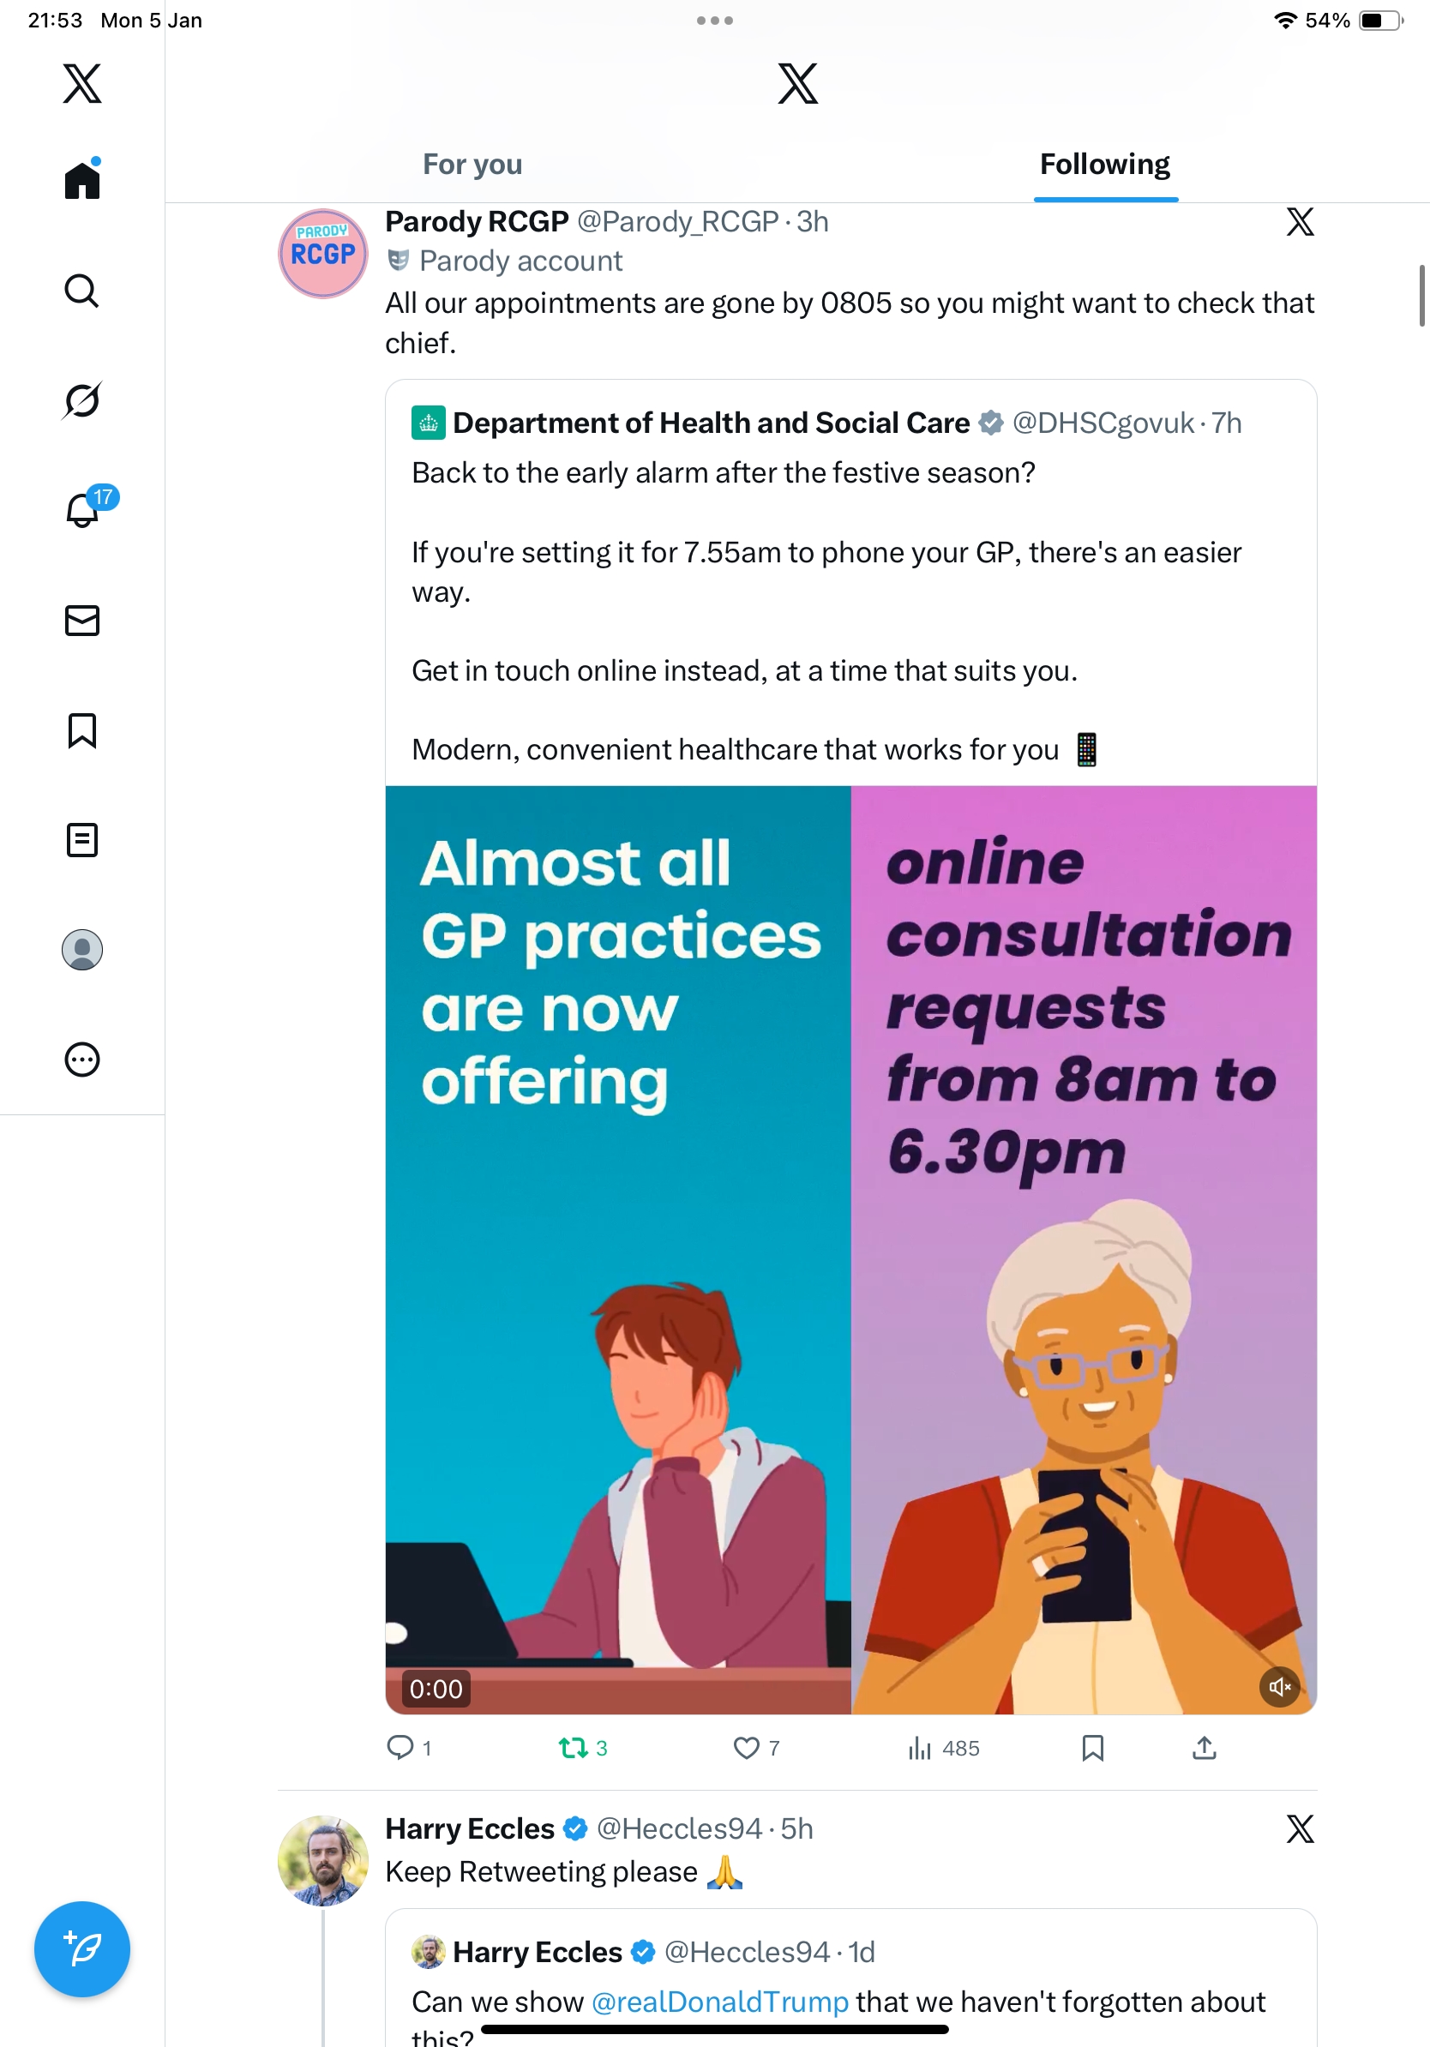Go to Home in the sidebar

82,180
